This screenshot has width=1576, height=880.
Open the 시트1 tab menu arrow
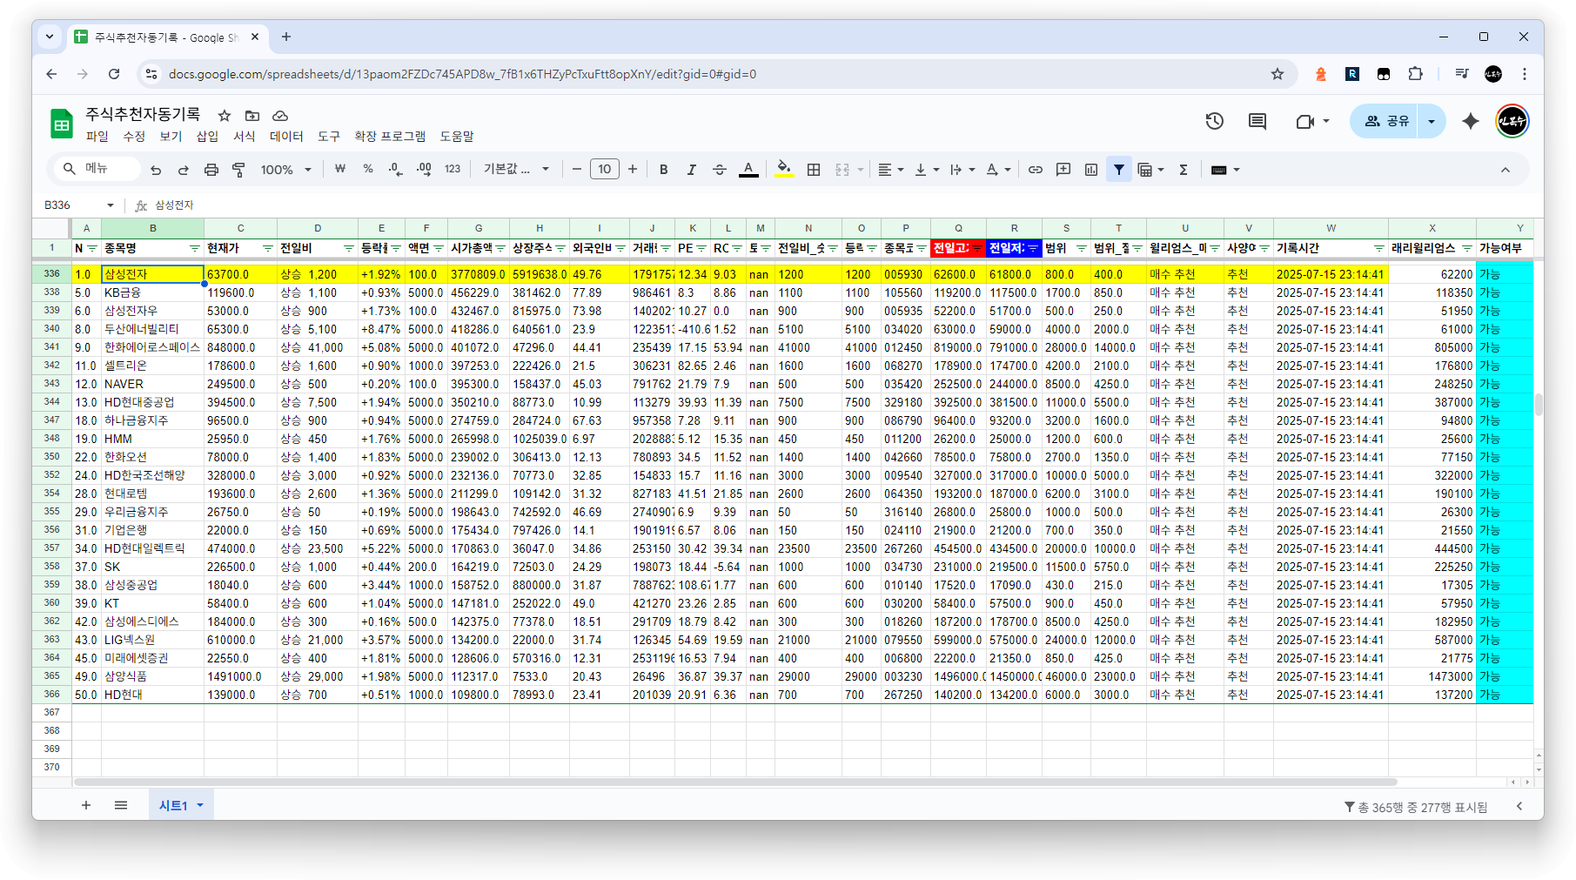pyautogui.click(x=200, y=806)
